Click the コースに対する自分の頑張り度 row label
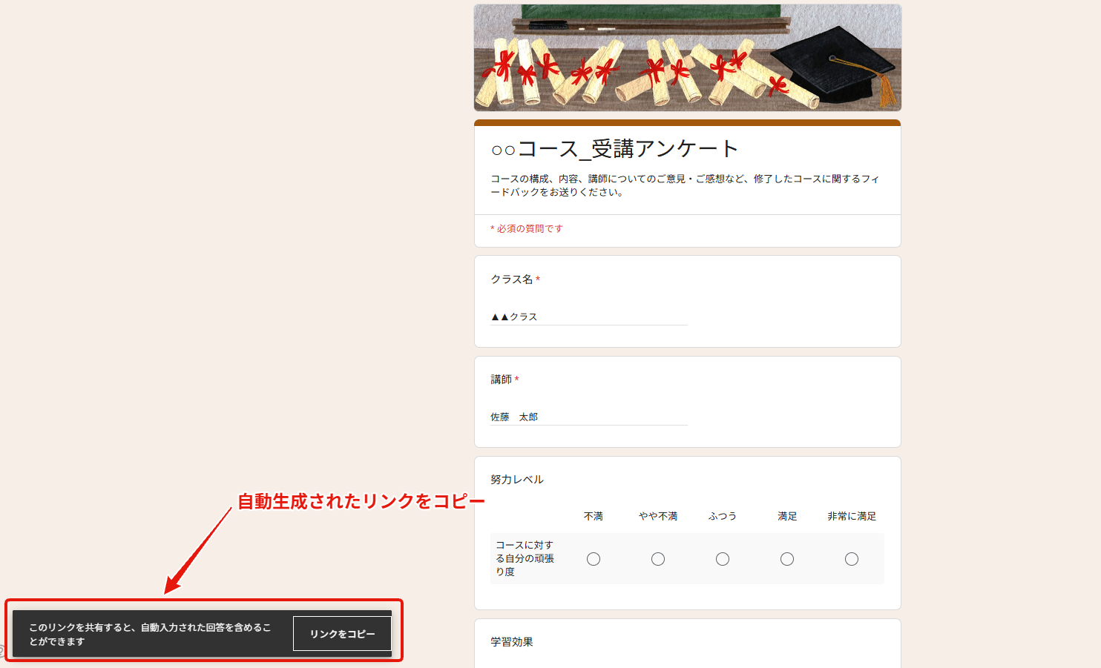This screenshot has width=1101, height=668. (x=525, y=558)
